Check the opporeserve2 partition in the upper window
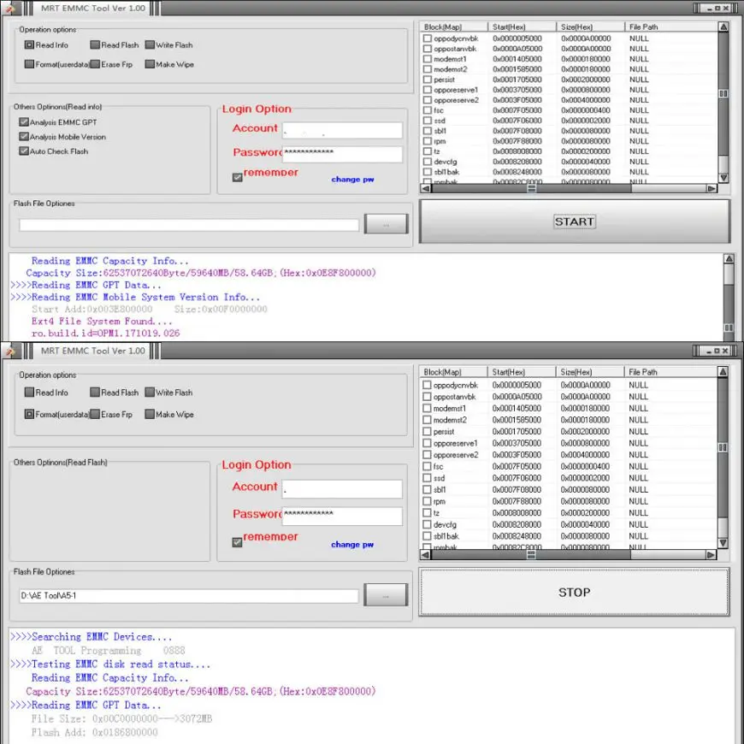This screenshot has height=744, width=744. pyautogui.click(x=428, y=100)
